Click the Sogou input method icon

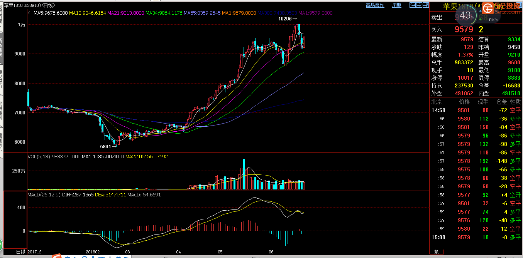coord(56,256)
